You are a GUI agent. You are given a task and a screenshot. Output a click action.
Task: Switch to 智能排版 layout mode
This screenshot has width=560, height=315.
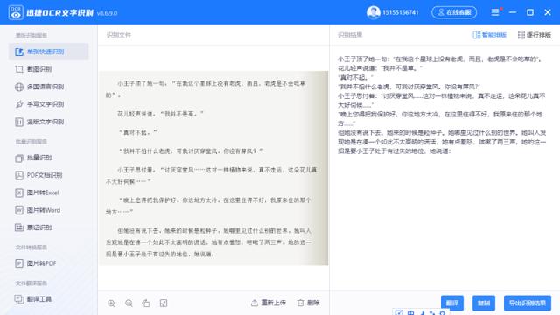click(x=490, y=35)
